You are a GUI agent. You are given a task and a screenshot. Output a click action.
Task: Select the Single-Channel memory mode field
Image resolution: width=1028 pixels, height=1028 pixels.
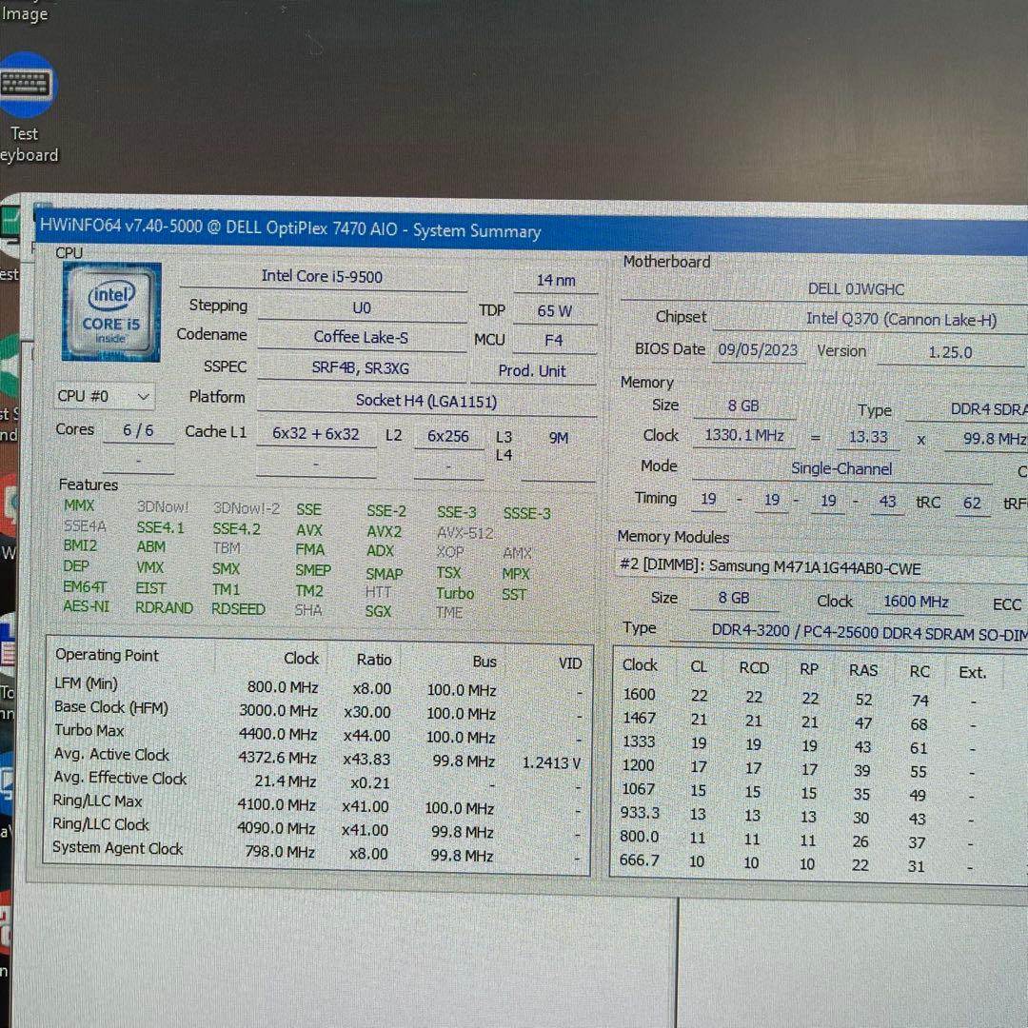pyautogui.click(x=841, y=468)
